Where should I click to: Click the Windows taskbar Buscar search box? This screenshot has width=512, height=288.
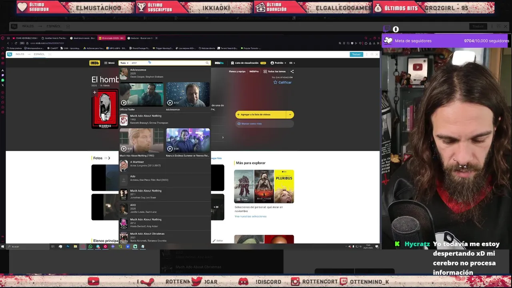(x=28, y=246)
